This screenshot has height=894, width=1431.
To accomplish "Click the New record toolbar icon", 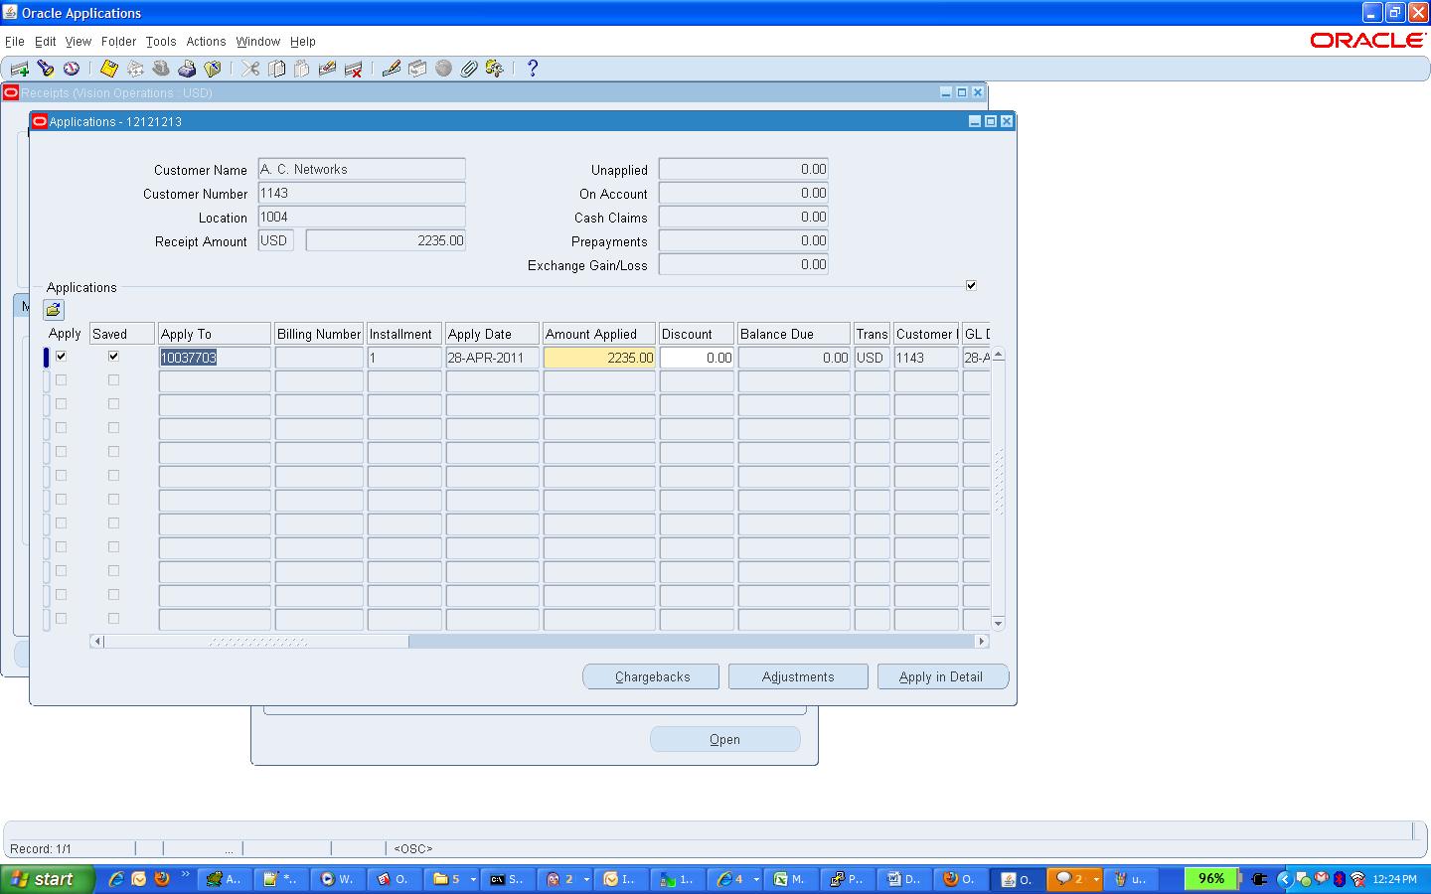I will (x=19, y=69).
